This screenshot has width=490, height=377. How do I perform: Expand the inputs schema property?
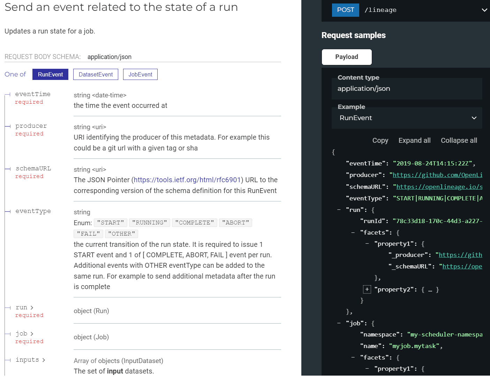pyautogui.click(x=30, y=360)
